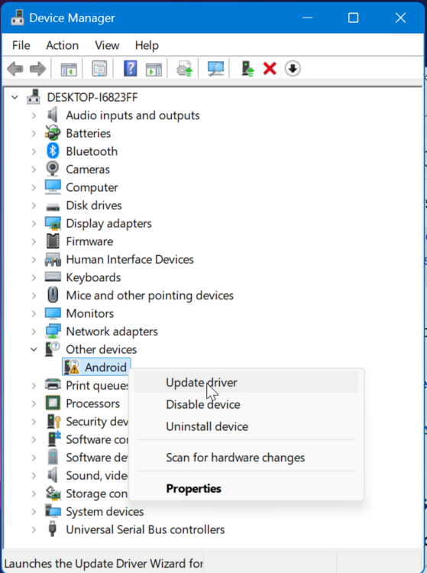This screenshot has width=427, height=573.
Task: Click the Audio inputs speaker icon
Action: [53, 115]
